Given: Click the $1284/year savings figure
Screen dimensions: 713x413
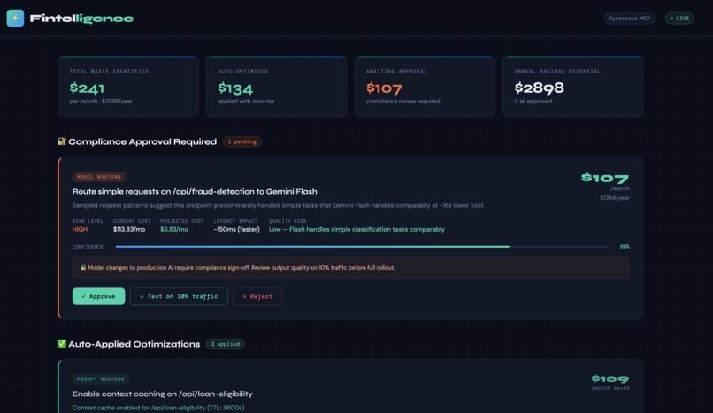Looking at the screenshot, I should 615,197.
